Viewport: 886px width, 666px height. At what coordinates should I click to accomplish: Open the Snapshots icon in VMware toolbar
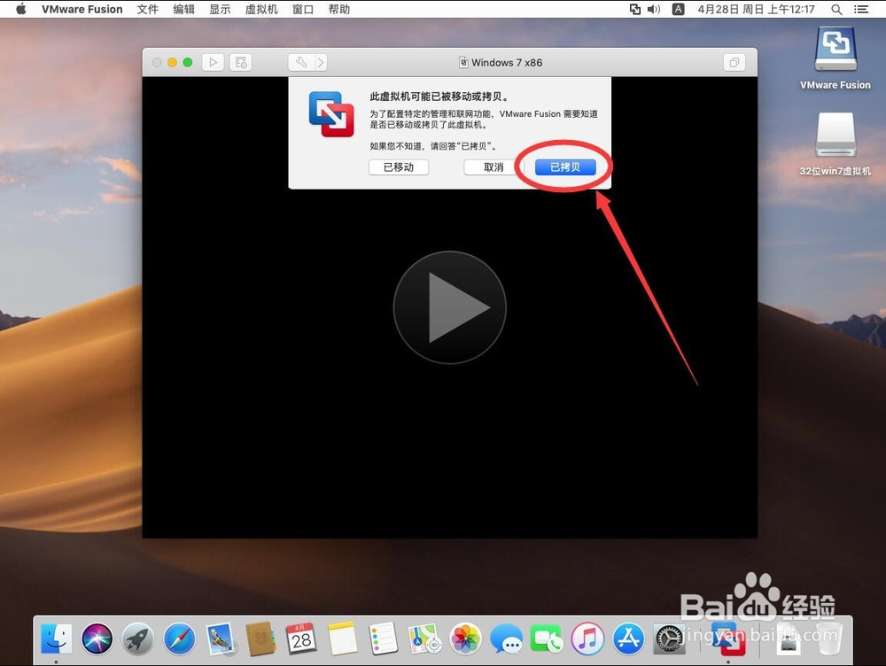pos(240,62)
